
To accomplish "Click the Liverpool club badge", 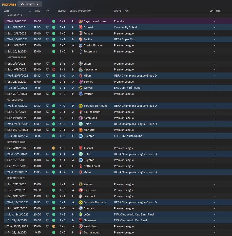I will (81, 196).
